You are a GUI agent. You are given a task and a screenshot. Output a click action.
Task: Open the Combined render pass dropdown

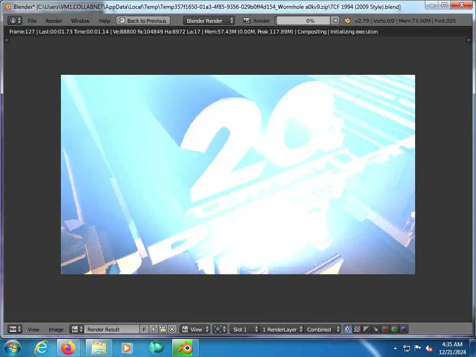(x=323, y=329)
